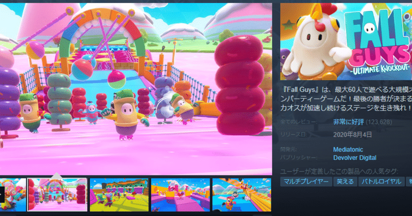The width and height of the screenshot is (412, 216).
Task: Open developer Mediatonic page
Action: tap(348, 149)
